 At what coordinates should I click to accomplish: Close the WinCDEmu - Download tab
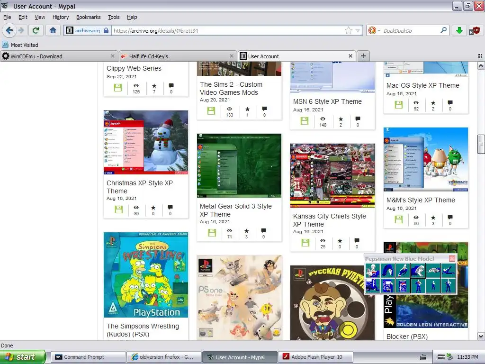click(113, 56)
